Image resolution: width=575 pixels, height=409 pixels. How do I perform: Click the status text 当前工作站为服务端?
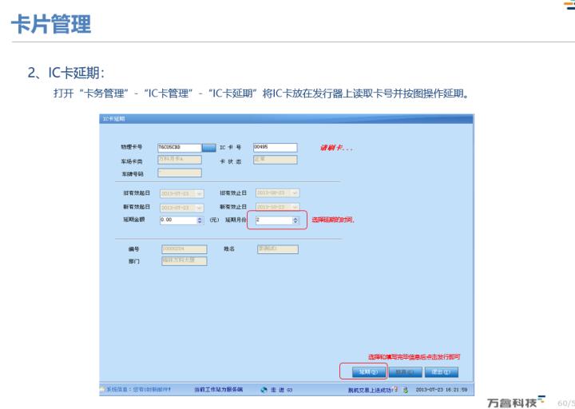pos(219,390)
